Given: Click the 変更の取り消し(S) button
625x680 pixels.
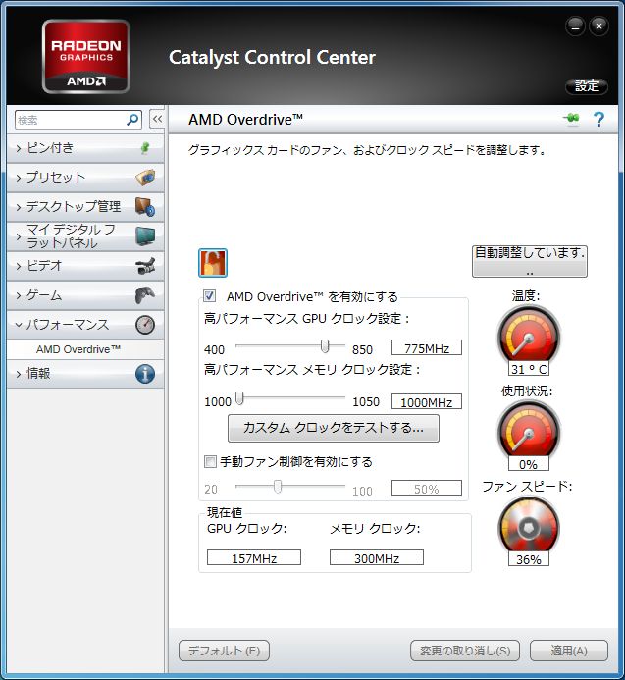Looking at the screenshot, I should pyautogui.click(x=465, y=651).
